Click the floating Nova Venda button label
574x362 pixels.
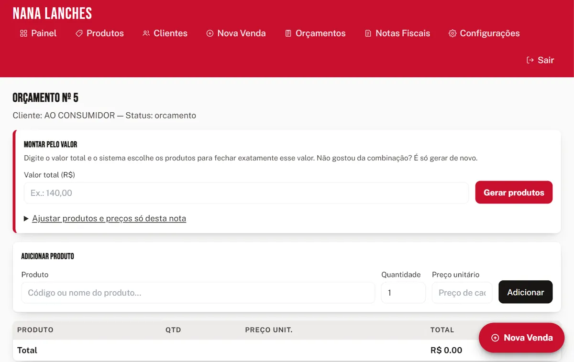coord(528,338)
